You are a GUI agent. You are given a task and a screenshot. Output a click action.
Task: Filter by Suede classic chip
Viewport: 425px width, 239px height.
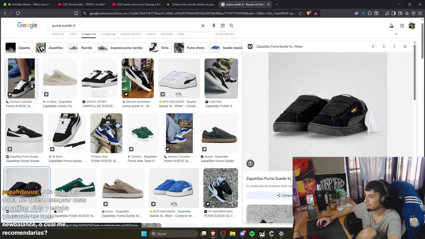226,48
